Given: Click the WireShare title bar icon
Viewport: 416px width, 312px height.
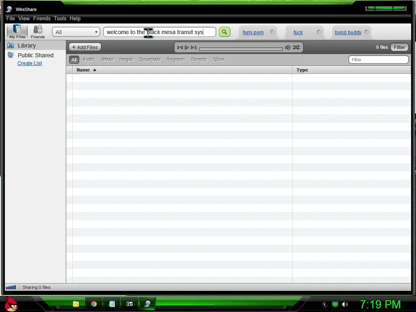Looking at the screenshot, I should tap(9, 9).
